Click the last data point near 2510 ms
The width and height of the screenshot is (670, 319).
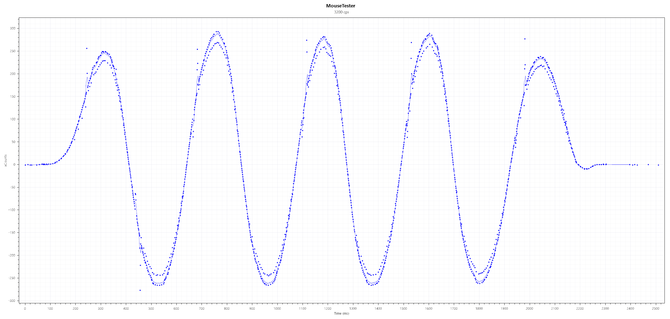point(658,165)
